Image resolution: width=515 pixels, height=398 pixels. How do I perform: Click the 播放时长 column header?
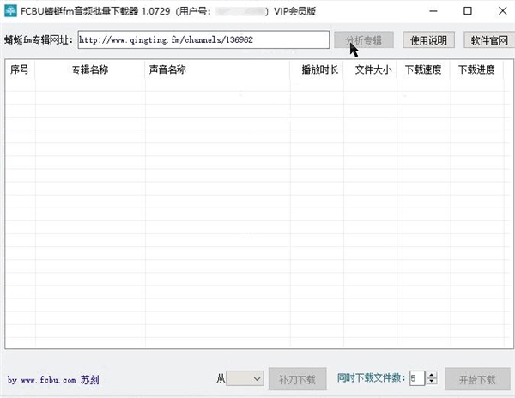[317, 69]
